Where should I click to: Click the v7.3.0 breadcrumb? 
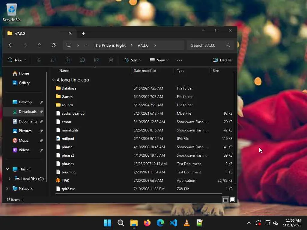(143, 45)
